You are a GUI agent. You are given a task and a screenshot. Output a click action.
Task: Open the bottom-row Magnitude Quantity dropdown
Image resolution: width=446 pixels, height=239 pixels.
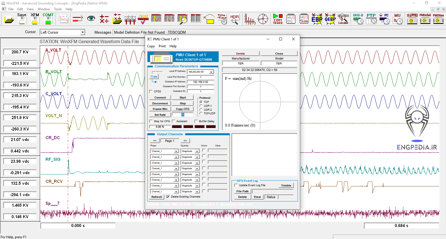(197, 192)
